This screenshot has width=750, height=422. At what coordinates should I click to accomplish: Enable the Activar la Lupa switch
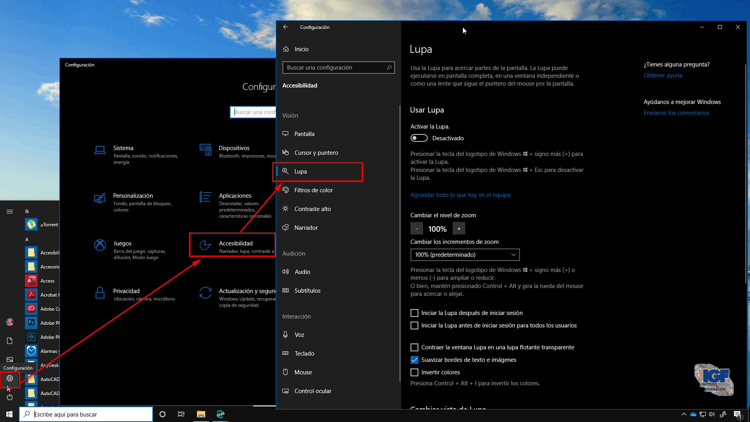point(419,138)
